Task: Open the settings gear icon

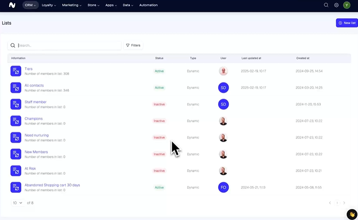Action: pos(336,5)
